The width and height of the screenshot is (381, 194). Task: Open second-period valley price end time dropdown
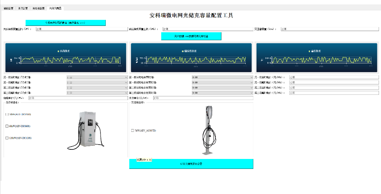(223, 88)
